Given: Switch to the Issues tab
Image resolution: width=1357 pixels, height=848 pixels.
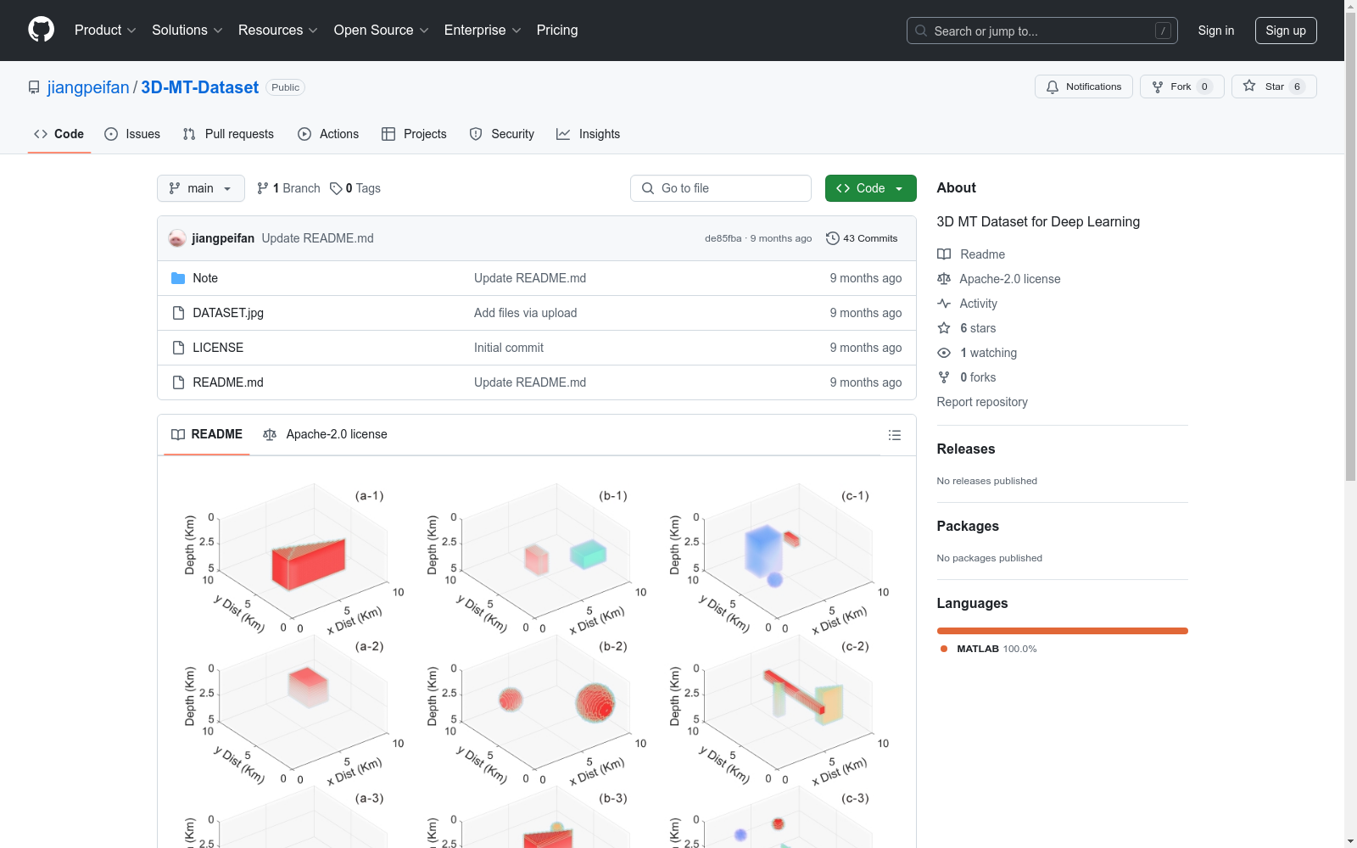Looking at the screenshot, I should pos(132,134).
